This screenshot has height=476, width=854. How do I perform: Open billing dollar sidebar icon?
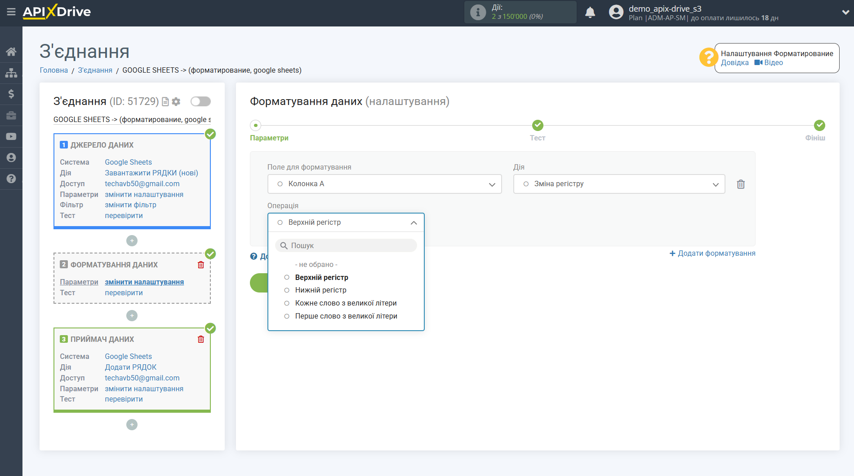11,94
